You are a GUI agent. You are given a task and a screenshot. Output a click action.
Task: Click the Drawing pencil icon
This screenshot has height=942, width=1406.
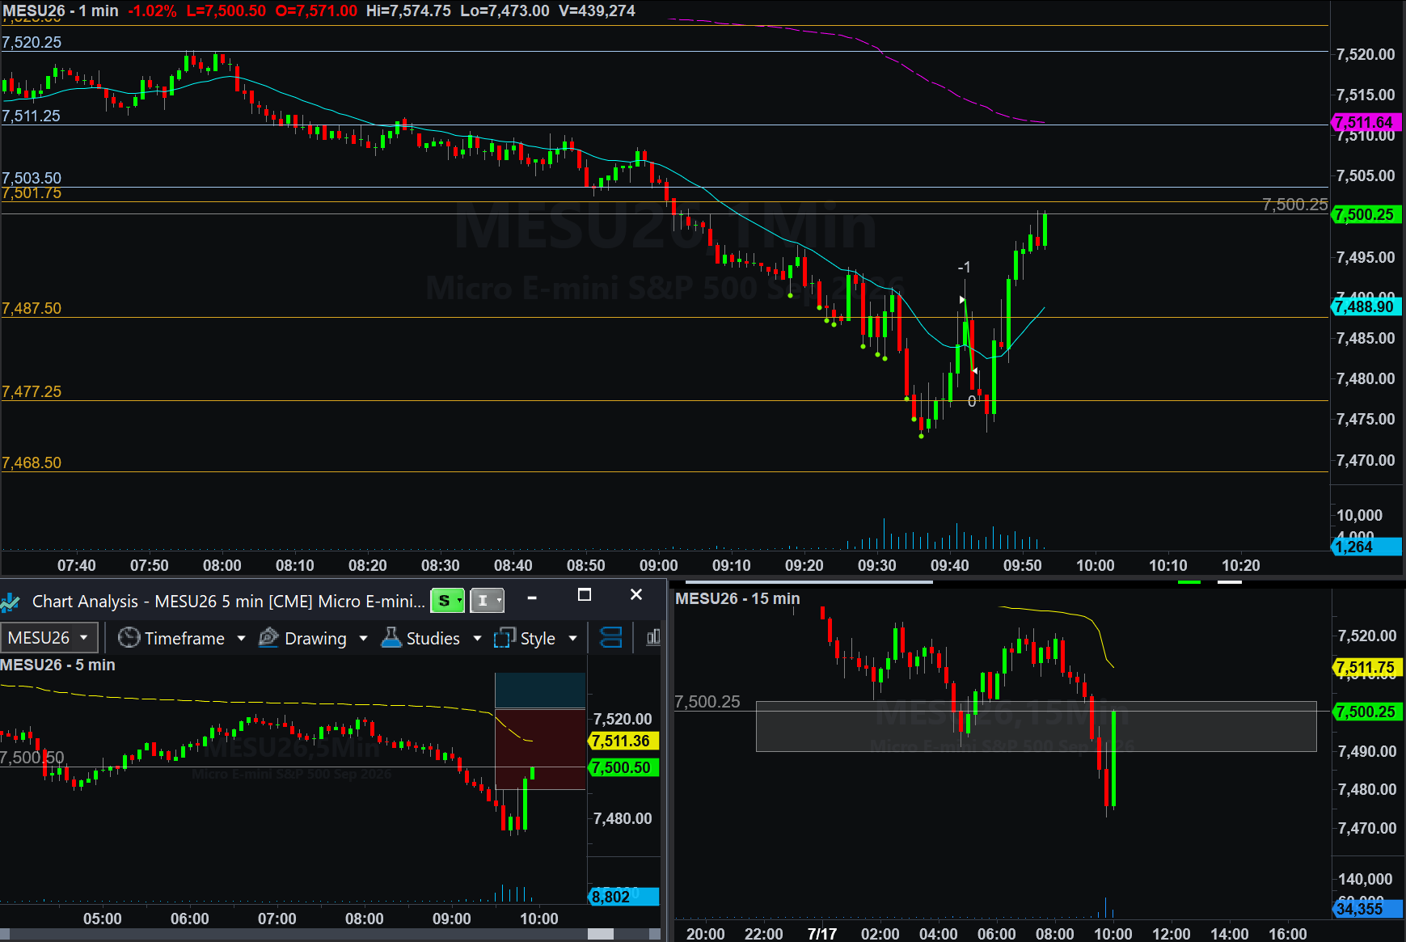click(x=268, y=638)
